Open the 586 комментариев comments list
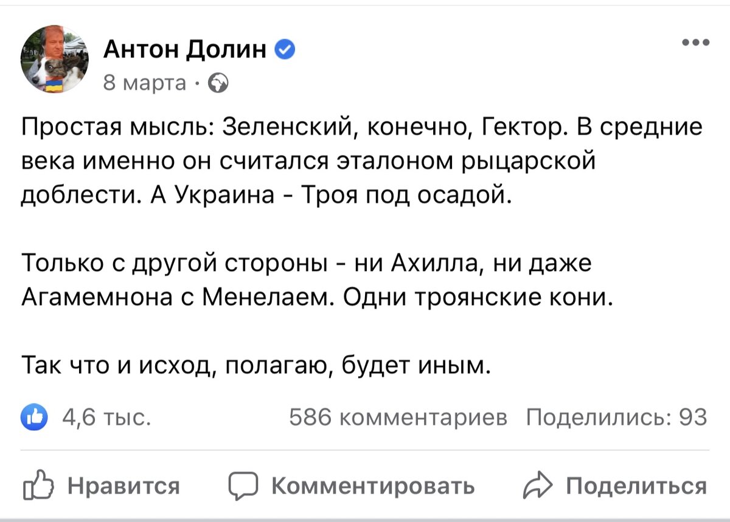Viewport: 730px width, 522px height. click(398, 417)
